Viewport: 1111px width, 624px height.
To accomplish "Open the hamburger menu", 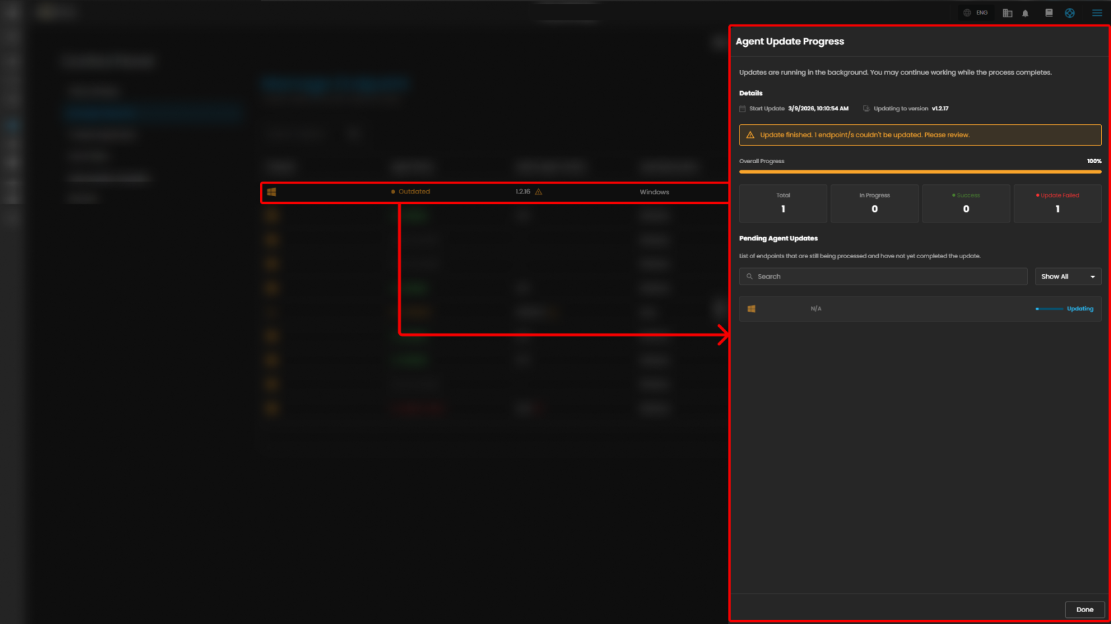I will pyautogui.click(x=1097, y=13).
